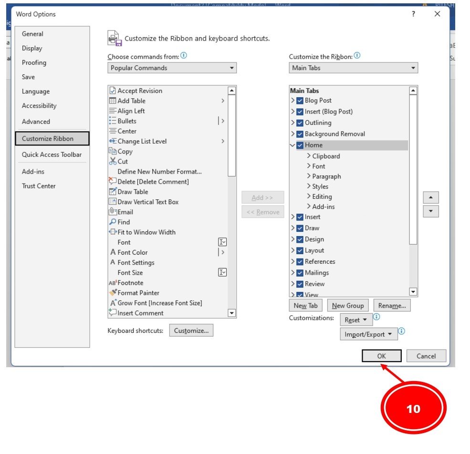Click the Align Left icon
The image size is (470, 454).
pyautogui.click(x=113, y=111)
